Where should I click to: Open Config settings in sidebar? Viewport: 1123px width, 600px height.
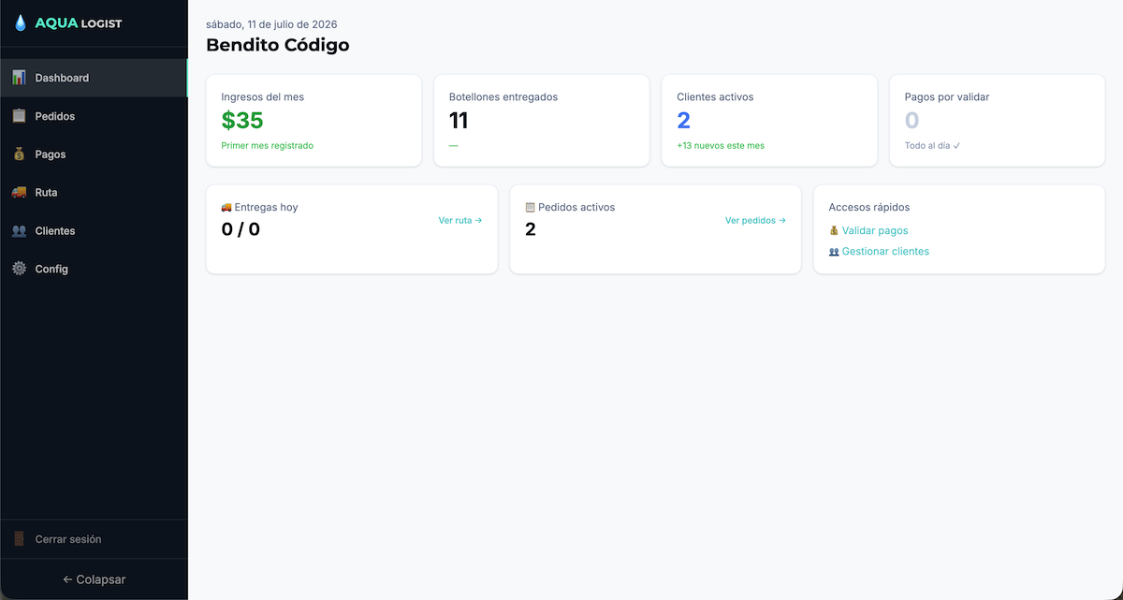point(94,270)
